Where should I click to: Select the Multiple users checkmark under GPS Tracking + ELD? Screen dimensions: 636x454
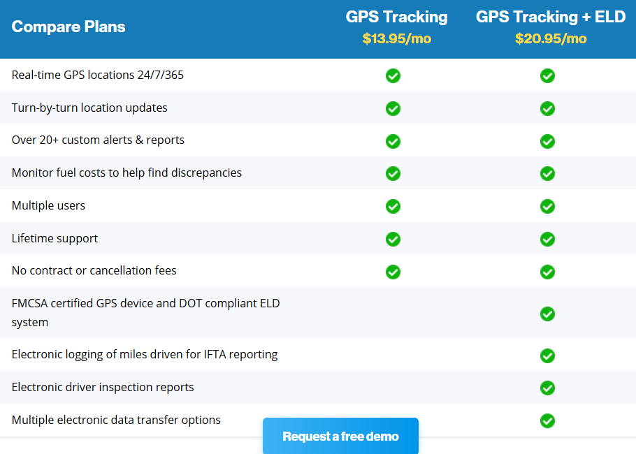click(547, 206)
